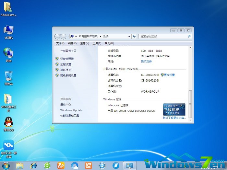The width and height of the screenshot is (227, 170).
Task: Open the 帮助(H) menu
Action: (109, 43)
